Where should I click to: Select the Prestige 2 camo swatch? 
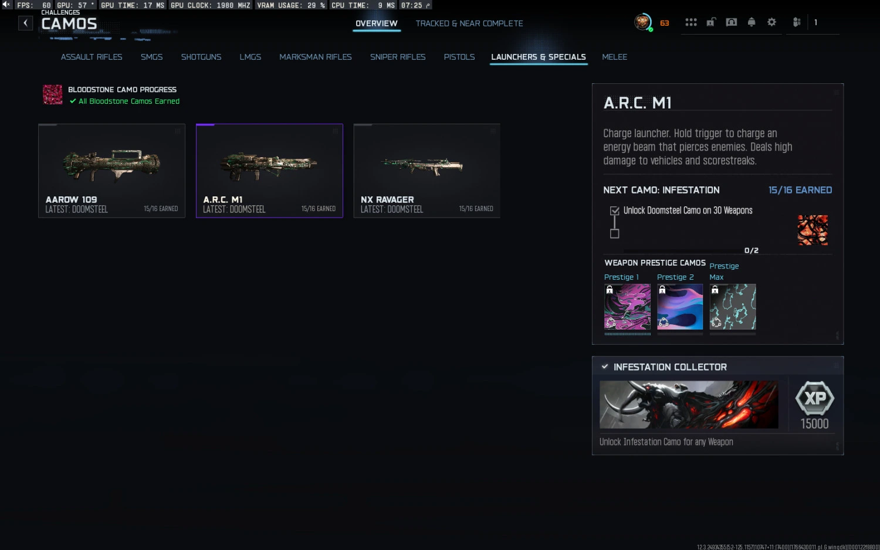680,307
